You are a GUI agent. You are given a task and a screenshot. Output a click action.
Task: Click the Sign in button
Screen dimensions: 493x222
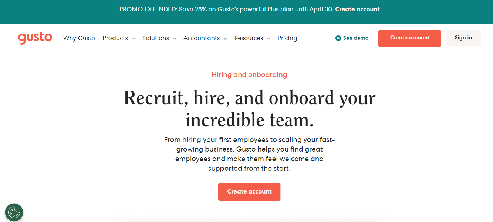463,38
